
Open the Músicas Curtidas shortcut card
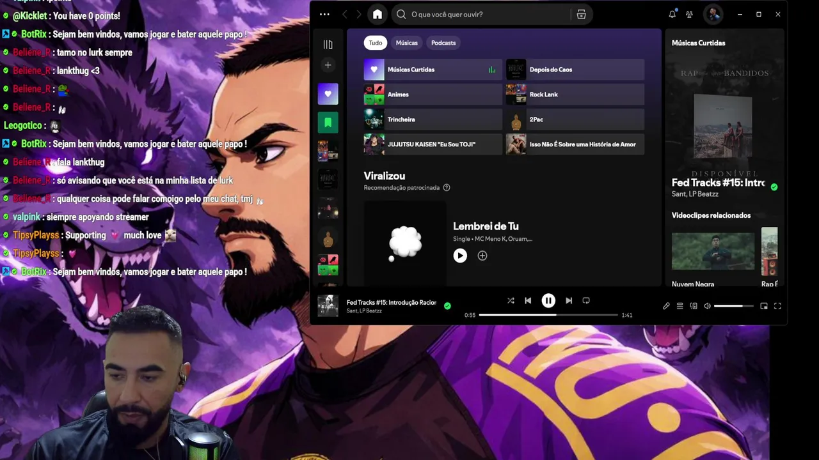(433, 70)
